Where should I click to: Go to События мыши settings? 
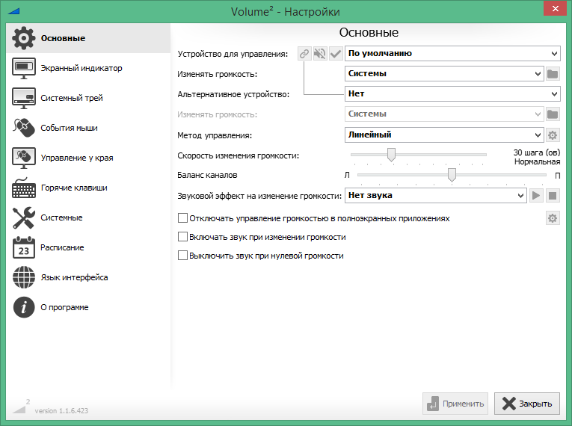(88, 128)
